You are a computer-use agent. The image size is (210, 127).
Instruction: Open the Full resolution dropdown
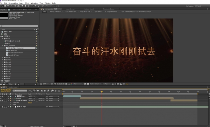tap(78, 84)
